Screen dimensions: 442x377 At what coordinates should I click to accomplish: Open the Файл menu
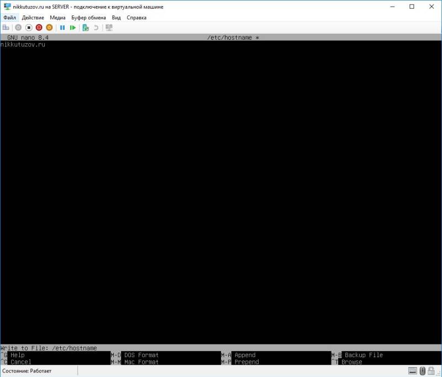9,17
